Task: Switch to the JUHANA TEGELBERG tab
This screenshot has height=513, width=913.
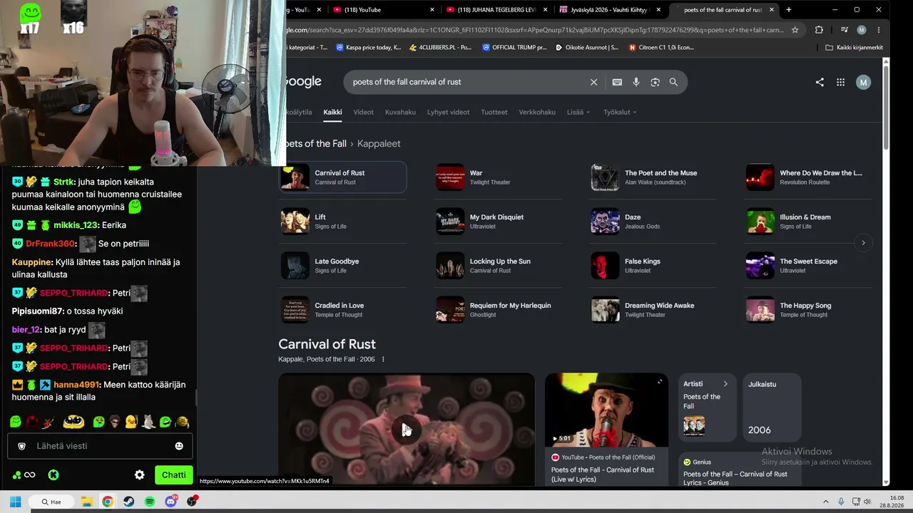Action: click(497, 10)
